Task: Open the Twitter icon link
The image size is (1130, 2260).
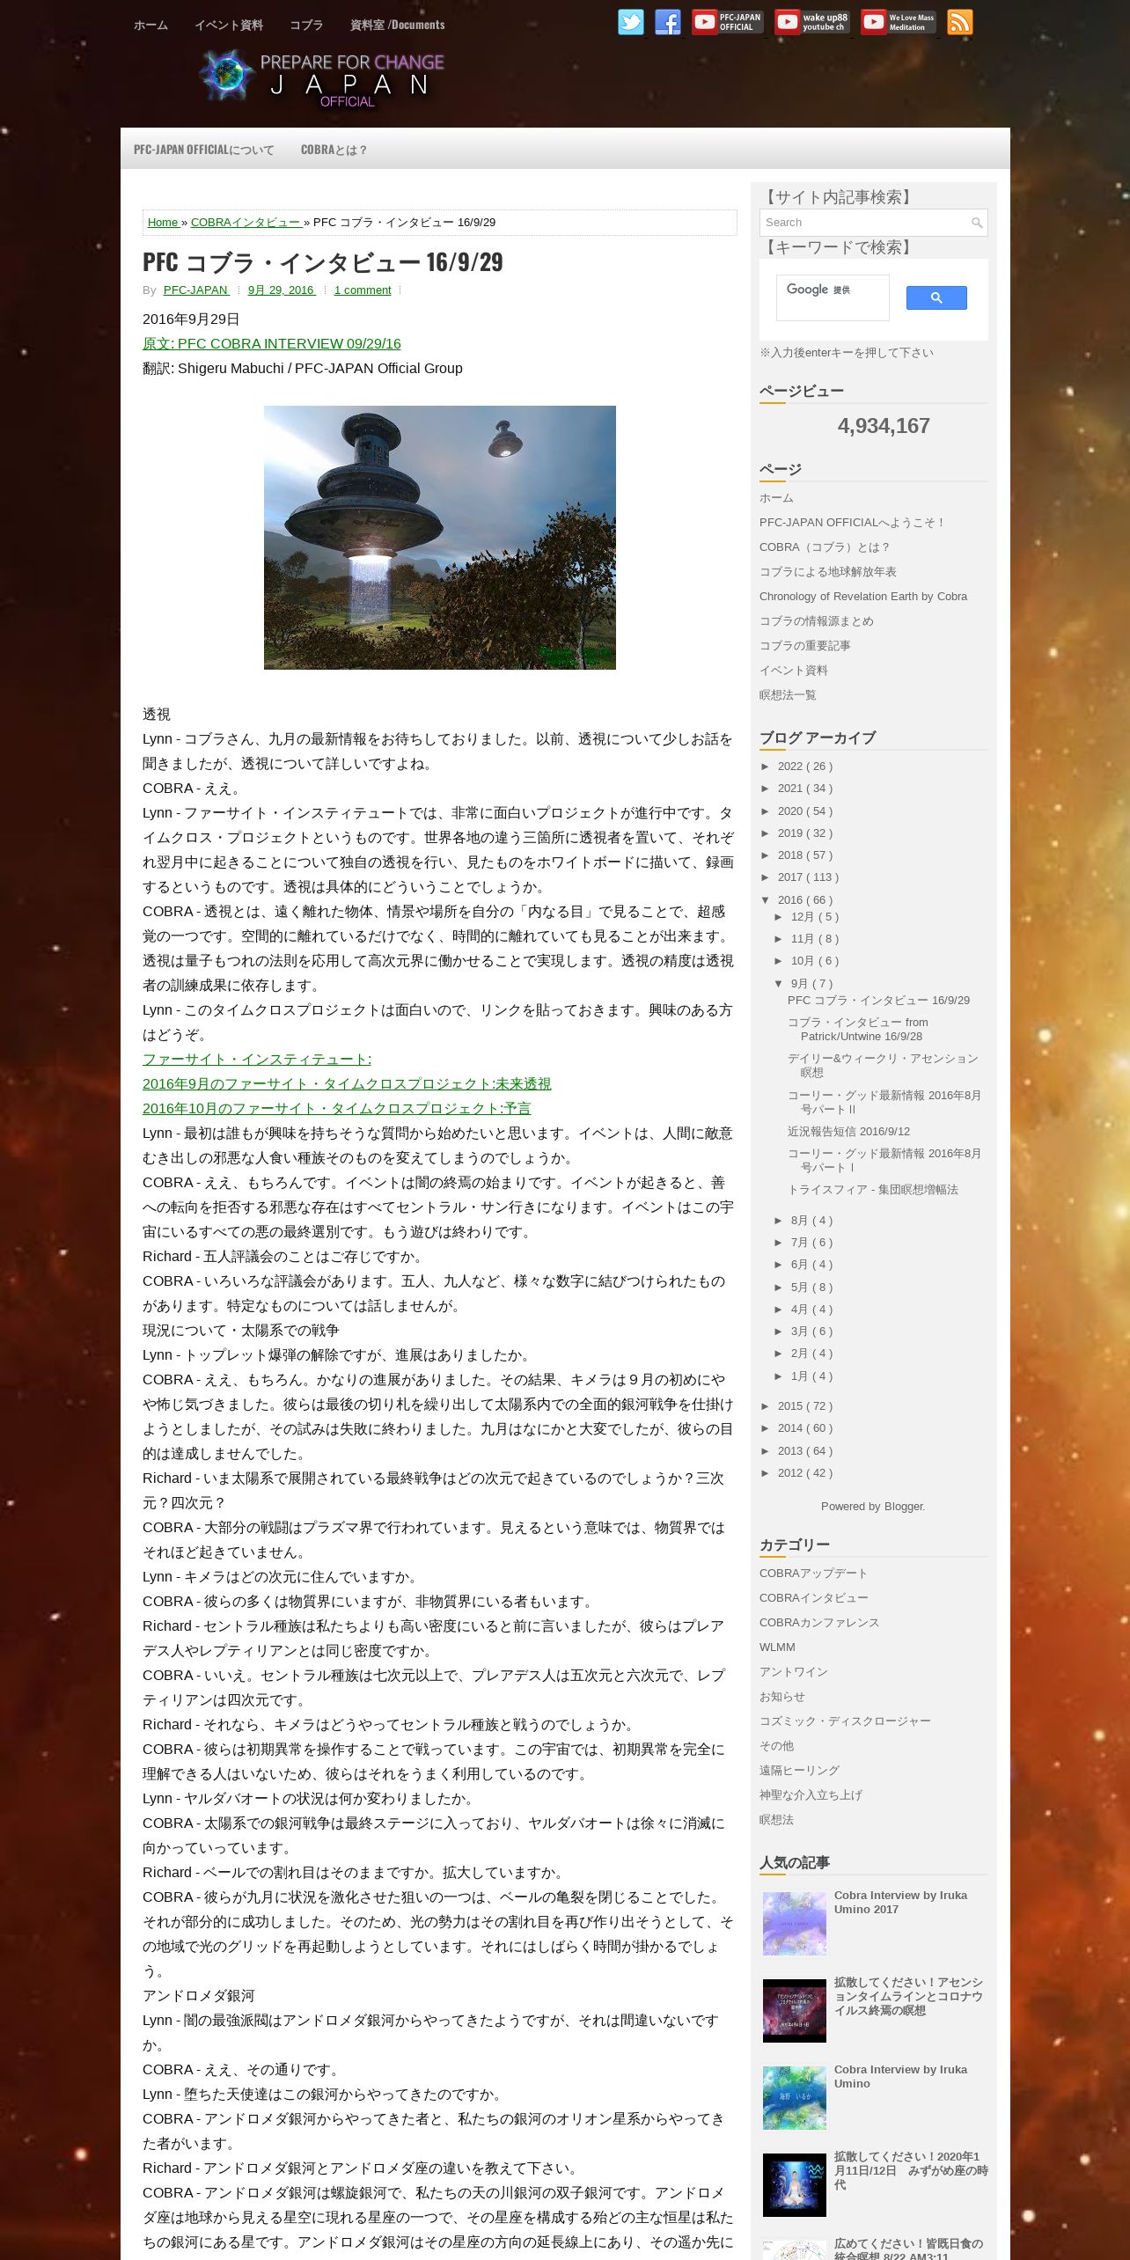Action: click(x=630, y=22)
